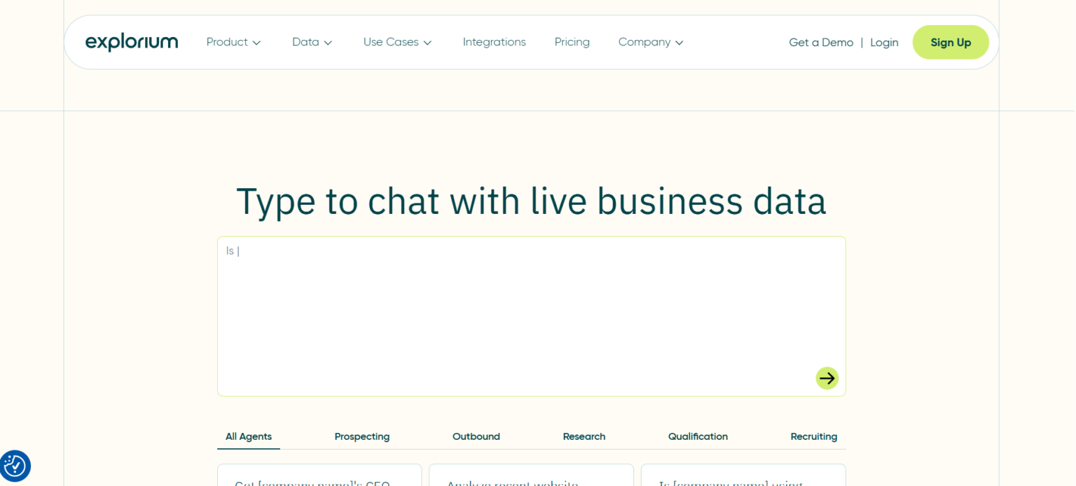Click the Sign Up button
Screen dimensions: 1076x486
pyautogui.click(x=950, y=42)
